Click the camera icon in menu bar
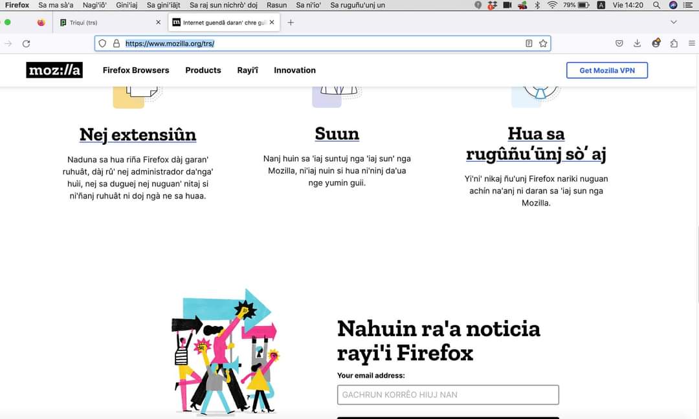The image size is (699, 419). (x=507, y=5)
